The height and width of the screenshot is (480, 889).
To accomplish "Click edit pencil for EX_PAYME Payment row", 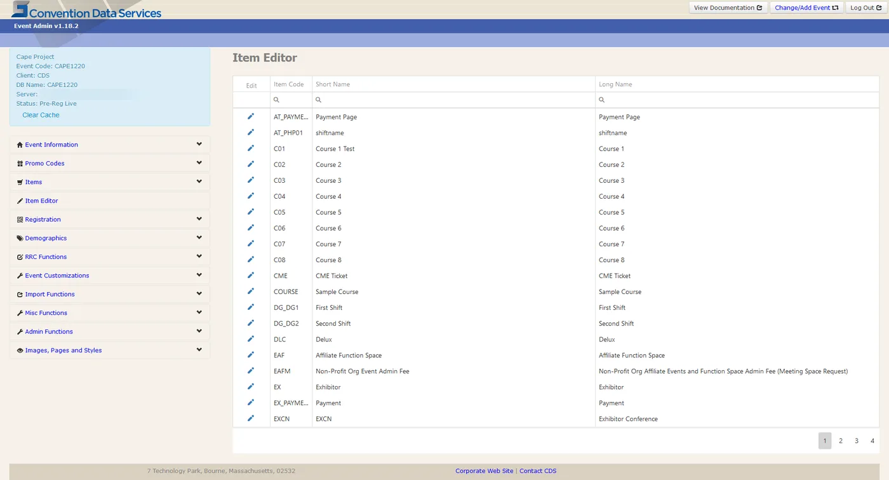I will tap(251, 402).
